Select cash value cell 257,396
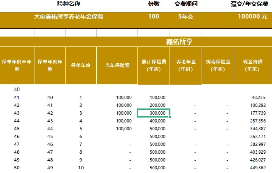The width and height of the screenshot is (272, 173). coord(258,121)
